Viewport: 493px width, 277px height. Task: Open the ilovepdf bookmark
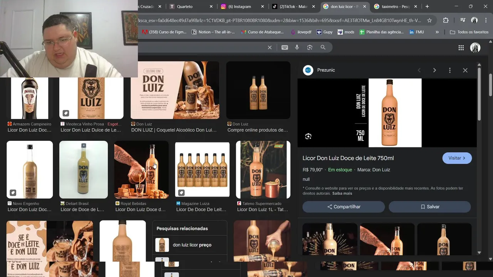point(301,32)
